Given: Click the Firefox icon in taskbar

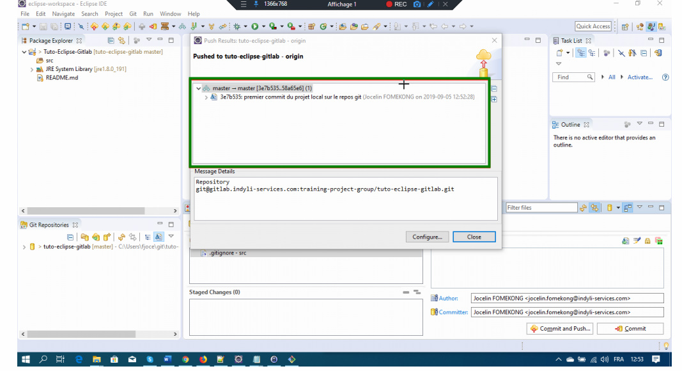Looking at the screenshot, I should coord(203,359).
